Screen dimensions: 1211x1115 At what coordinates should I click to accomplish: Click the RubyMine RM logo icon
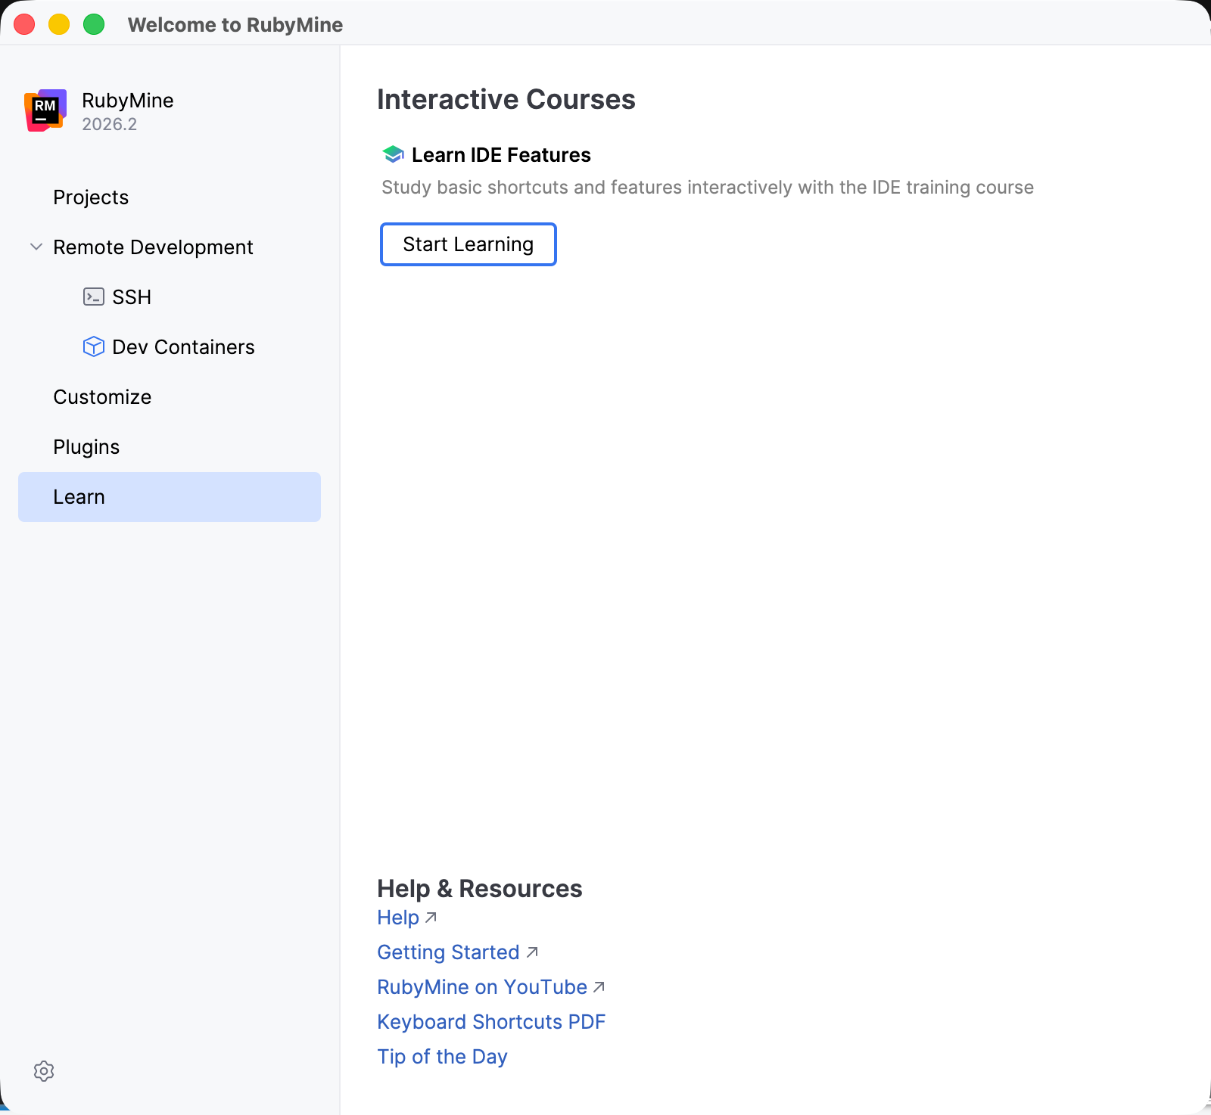coord(45,110)
